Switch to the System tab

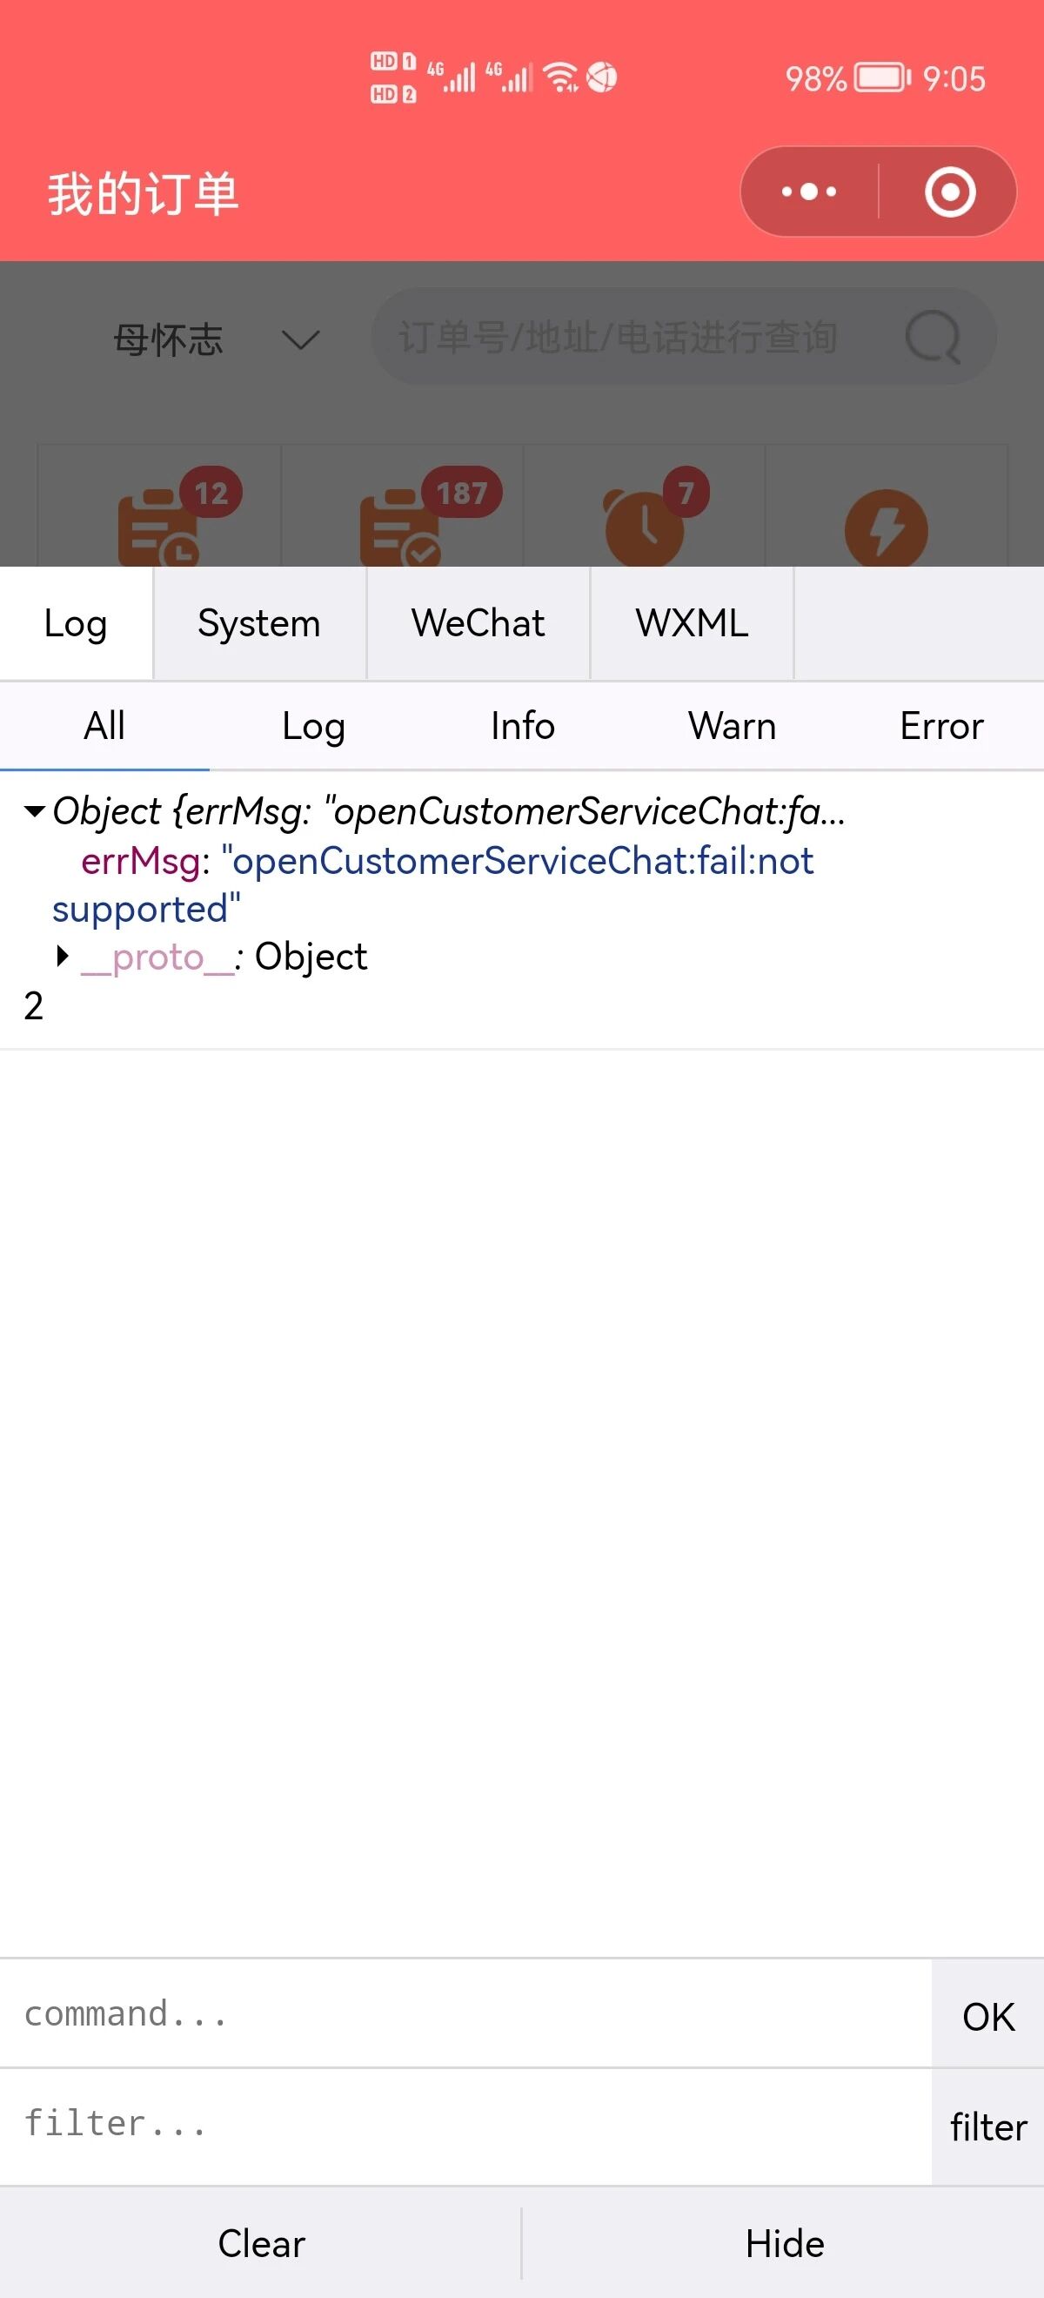pyautogui.click(x=259, y=623)
